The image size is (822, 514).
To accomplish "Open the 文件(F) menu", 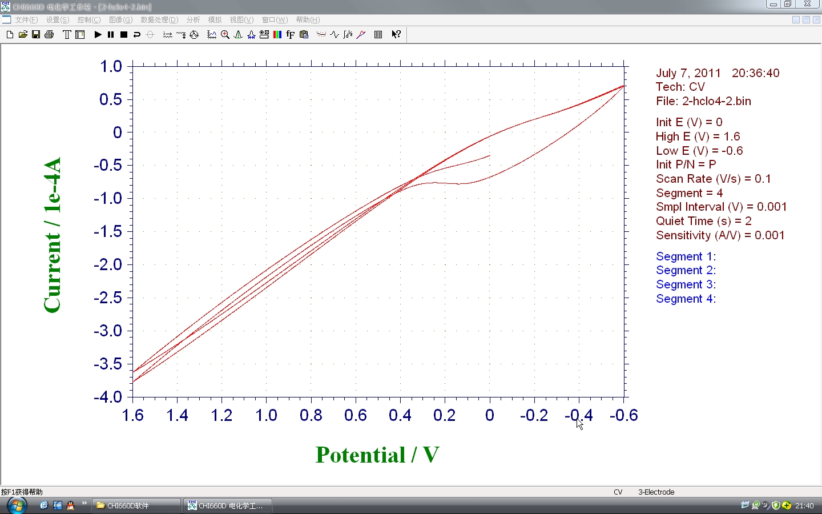I will (26, 20).
